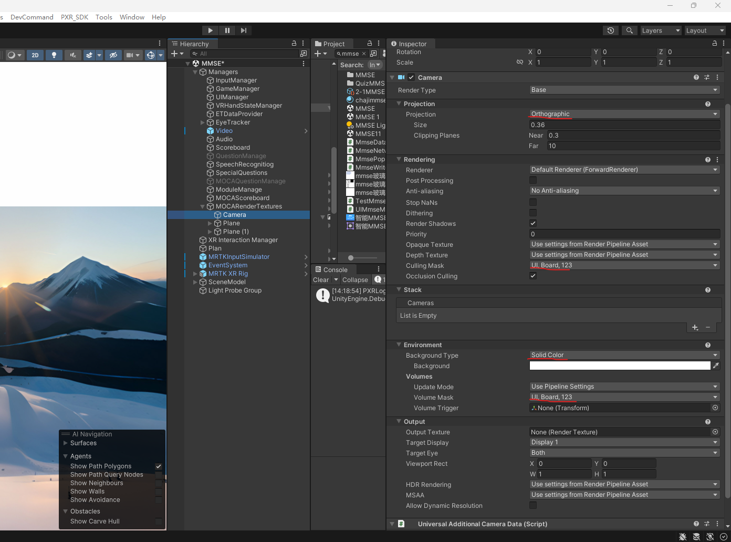Enable Stop NaNs checkbox
This screenshot has width=731, height=542.
coord(533,202)
